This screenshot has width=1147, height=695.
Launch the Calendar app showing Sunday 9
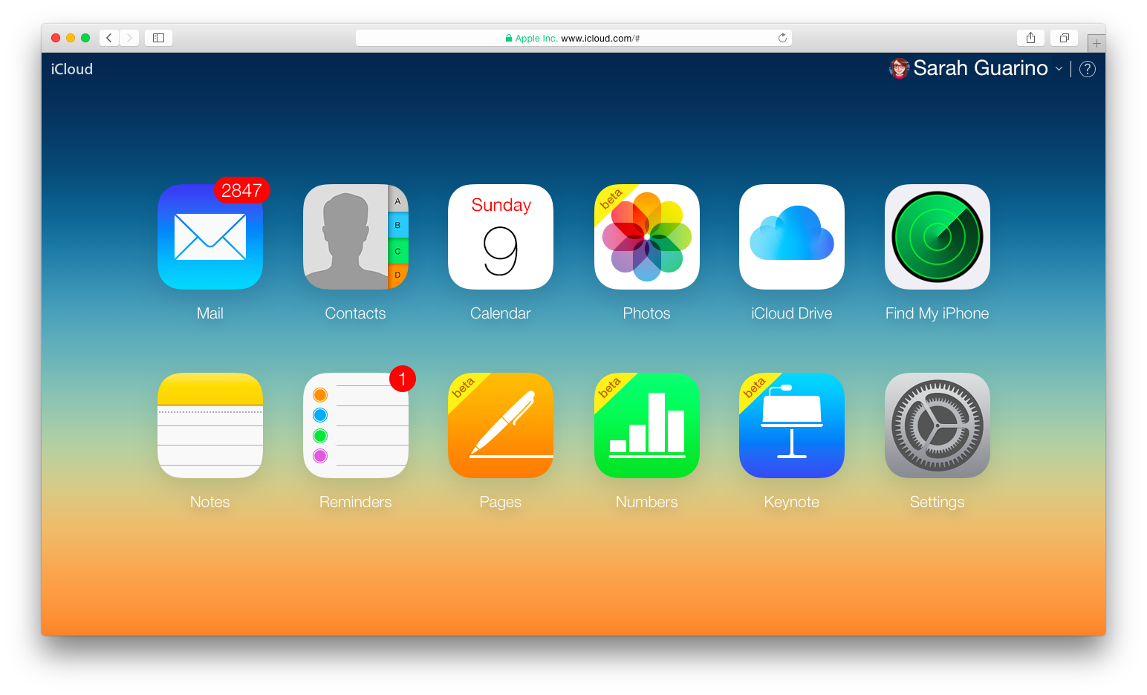click(500, 238)
